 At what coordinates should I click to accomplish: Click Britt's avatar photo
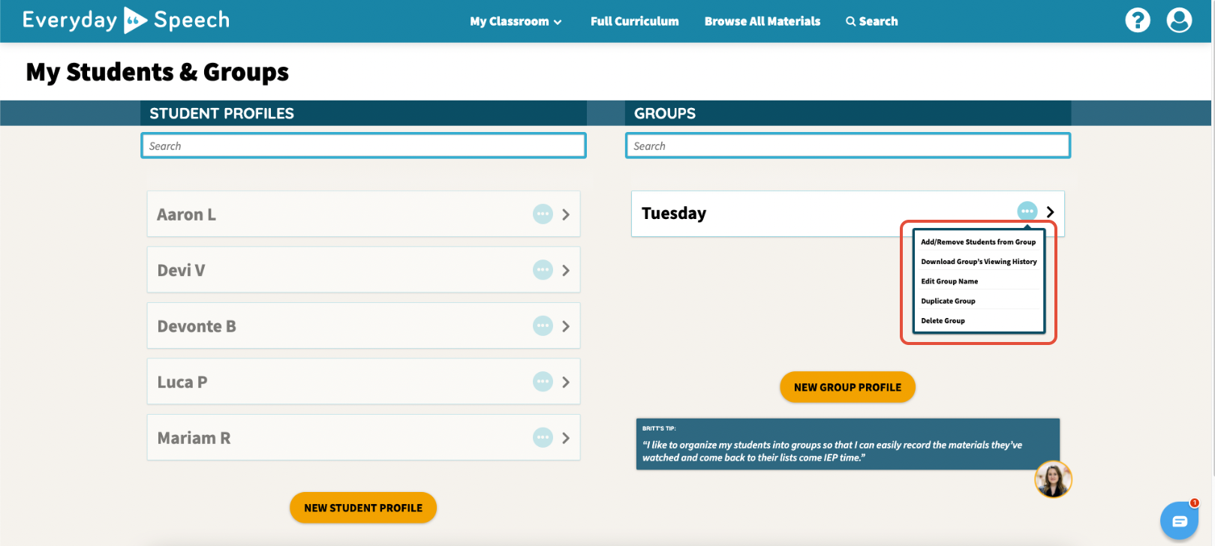pyautogui.click(x=1053, y=479)
